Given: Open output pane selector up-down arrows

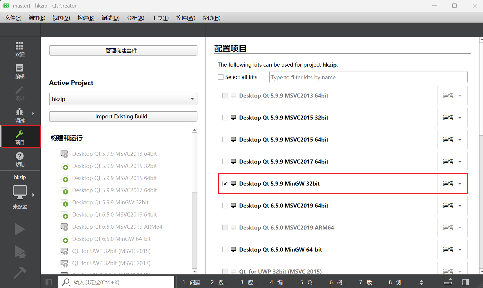Looking at the screenshot, I should [x=422, y=282].
